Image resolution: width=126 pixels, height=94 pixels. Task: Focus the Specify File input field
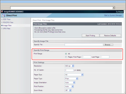tap(84, 45)
